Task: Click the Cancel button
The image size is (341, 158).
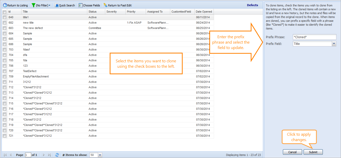Action: click(x=292, y=152)
